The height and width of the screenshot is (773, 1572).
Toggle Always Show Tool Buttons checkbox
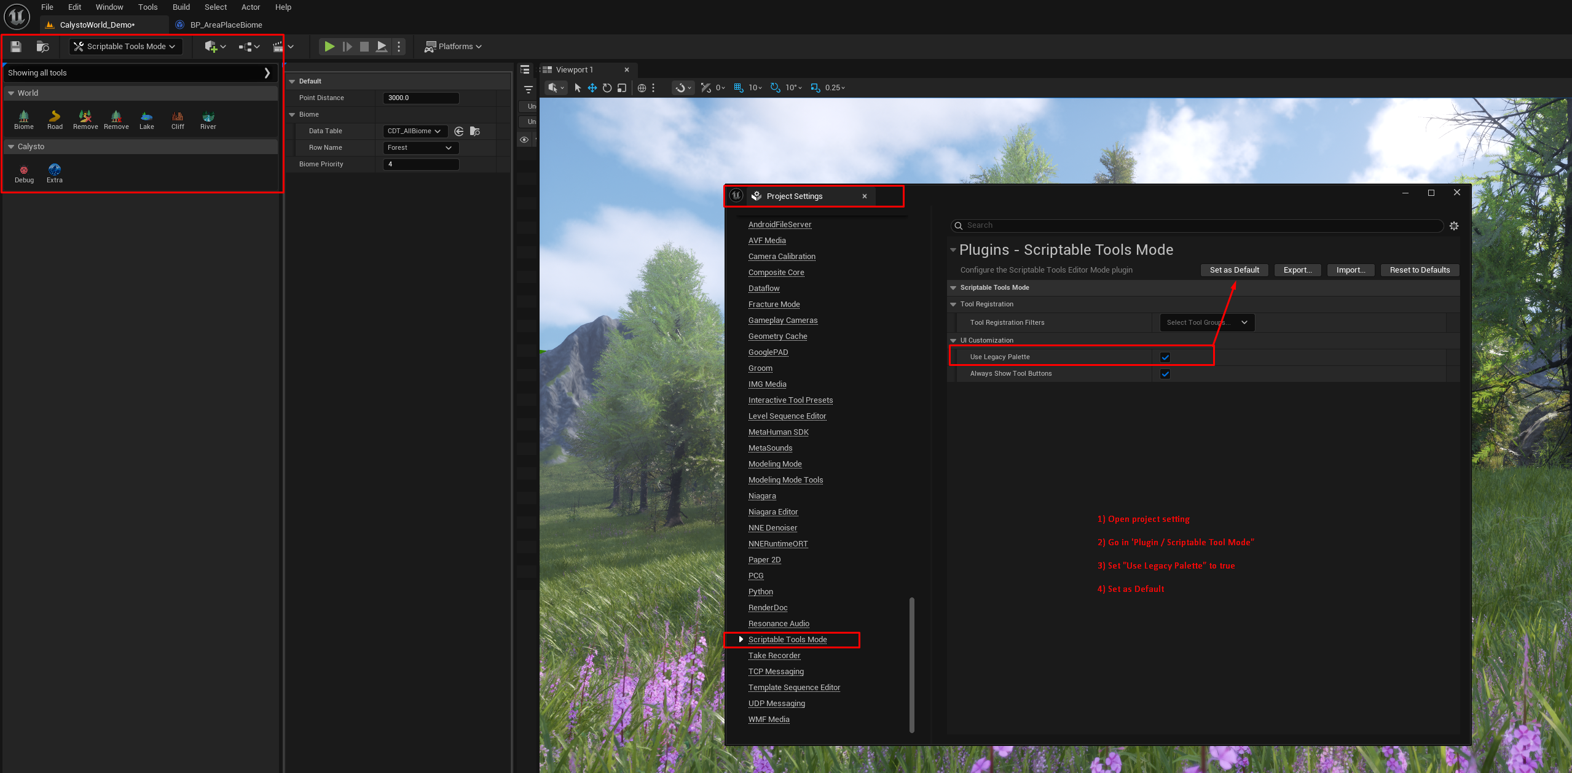click(x=1165, y=374)
